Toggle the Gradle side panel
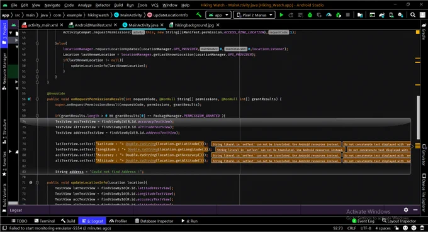The image size is (428, 232). click(x=424, y=31)
